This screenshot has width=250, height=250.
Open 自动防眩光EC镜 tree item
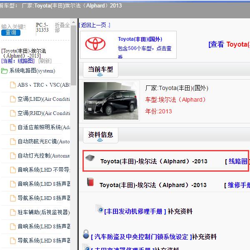click(44, 141)
